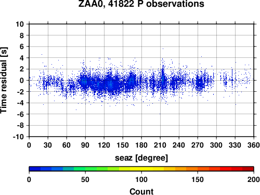Click the 200 label under the colorbar
Image resolution: width=260 pixels, height=195 pixels.
(x=254, y=179)
